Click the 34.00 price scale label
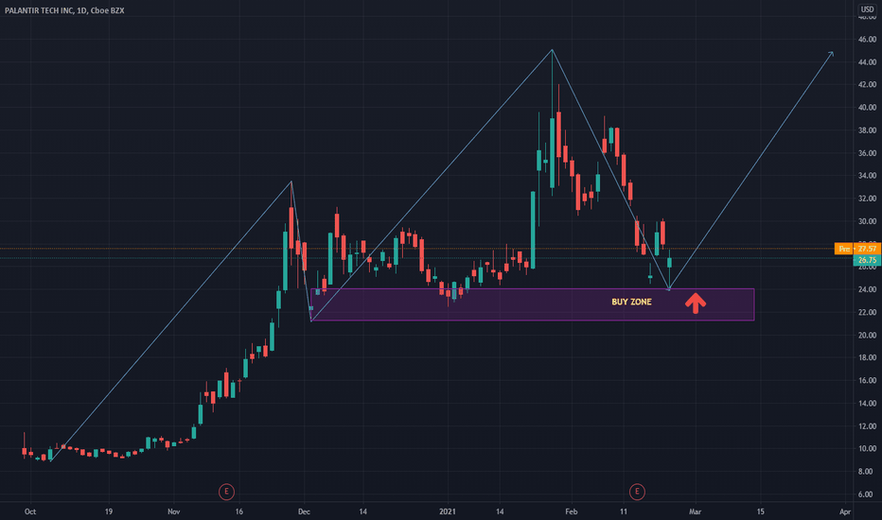The width and height of the screenshot is (882, 520). (x=867, y=176)
